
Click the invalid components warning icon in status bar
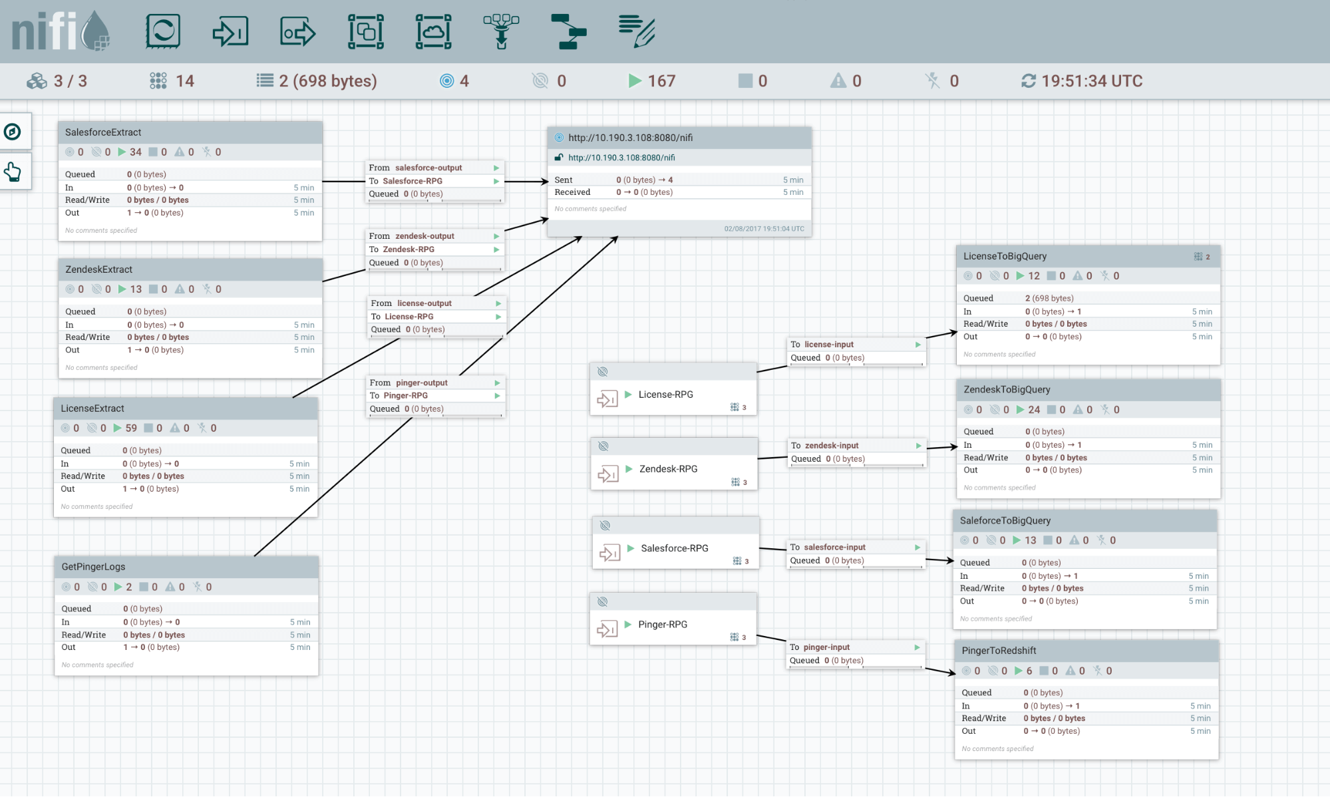[838, 81]
